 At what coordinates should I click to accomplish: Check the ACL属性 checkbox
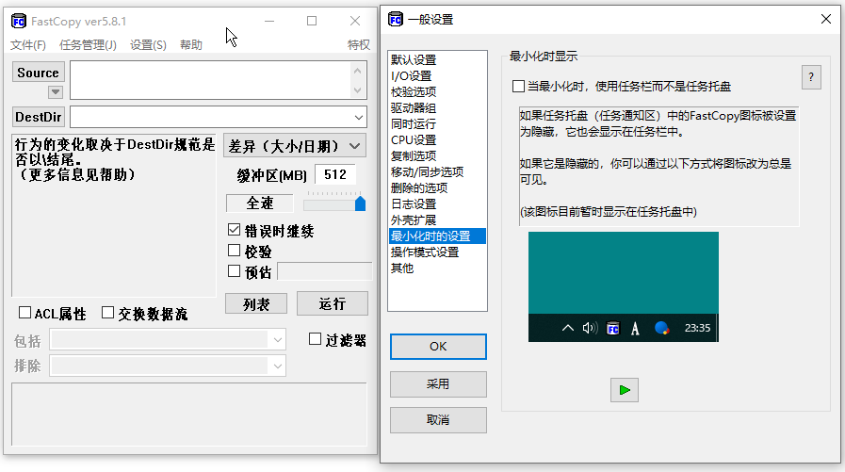[x=24, y=313]
